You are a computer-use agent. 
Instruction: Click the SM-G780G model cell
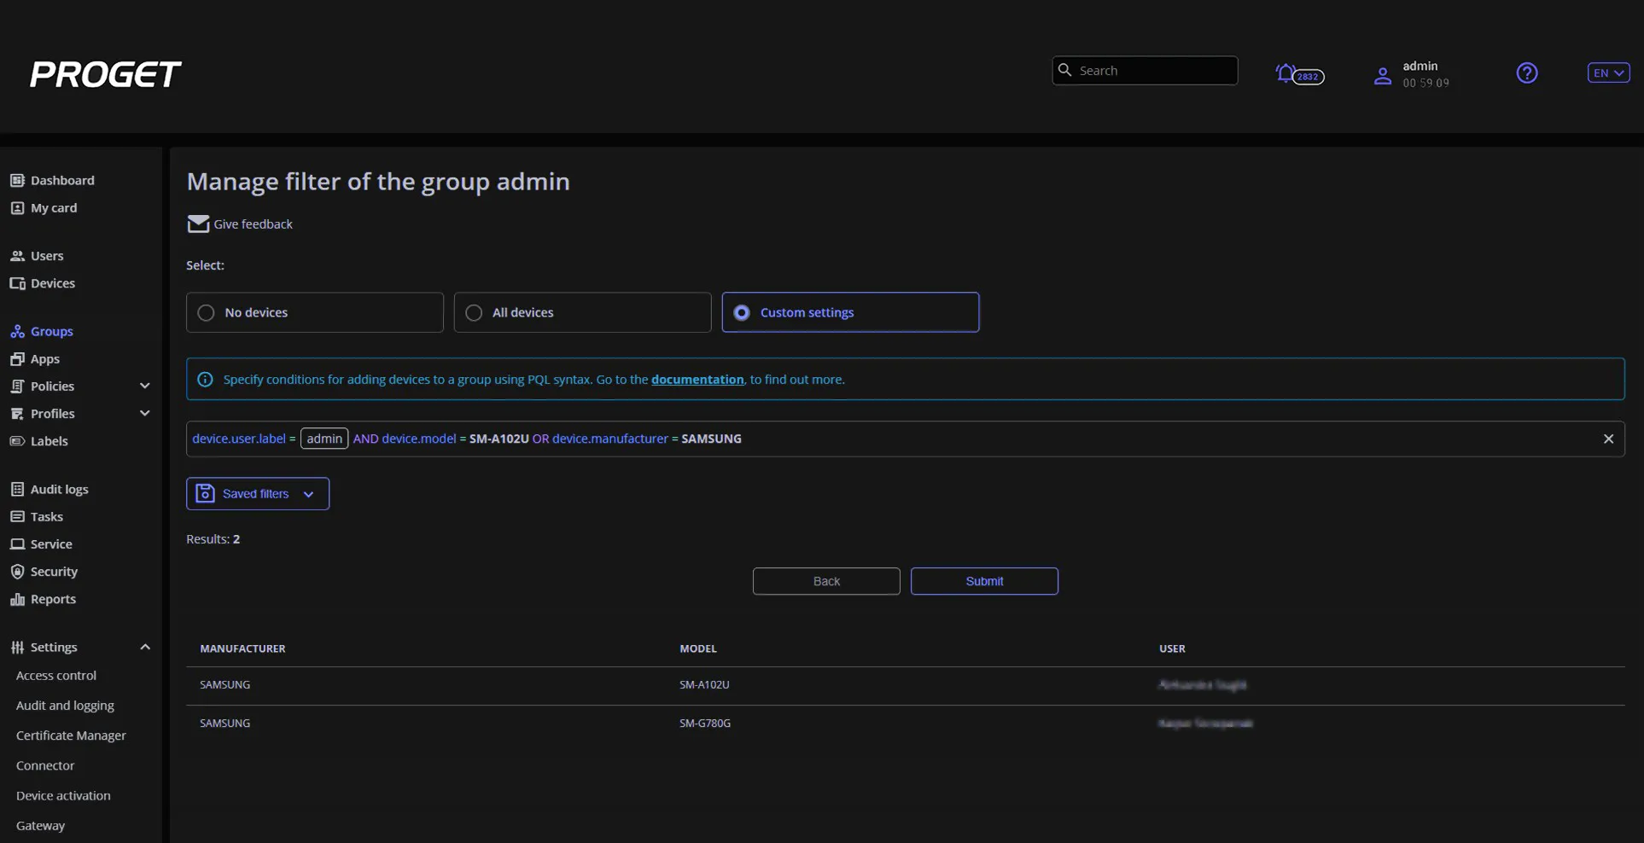click(705, 724)
